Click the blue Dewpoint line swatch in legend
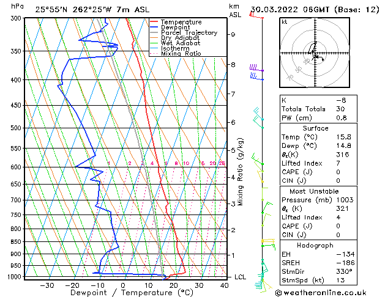Image resolution: width=385 pixels, height=297 pixels. pos(154,27)
